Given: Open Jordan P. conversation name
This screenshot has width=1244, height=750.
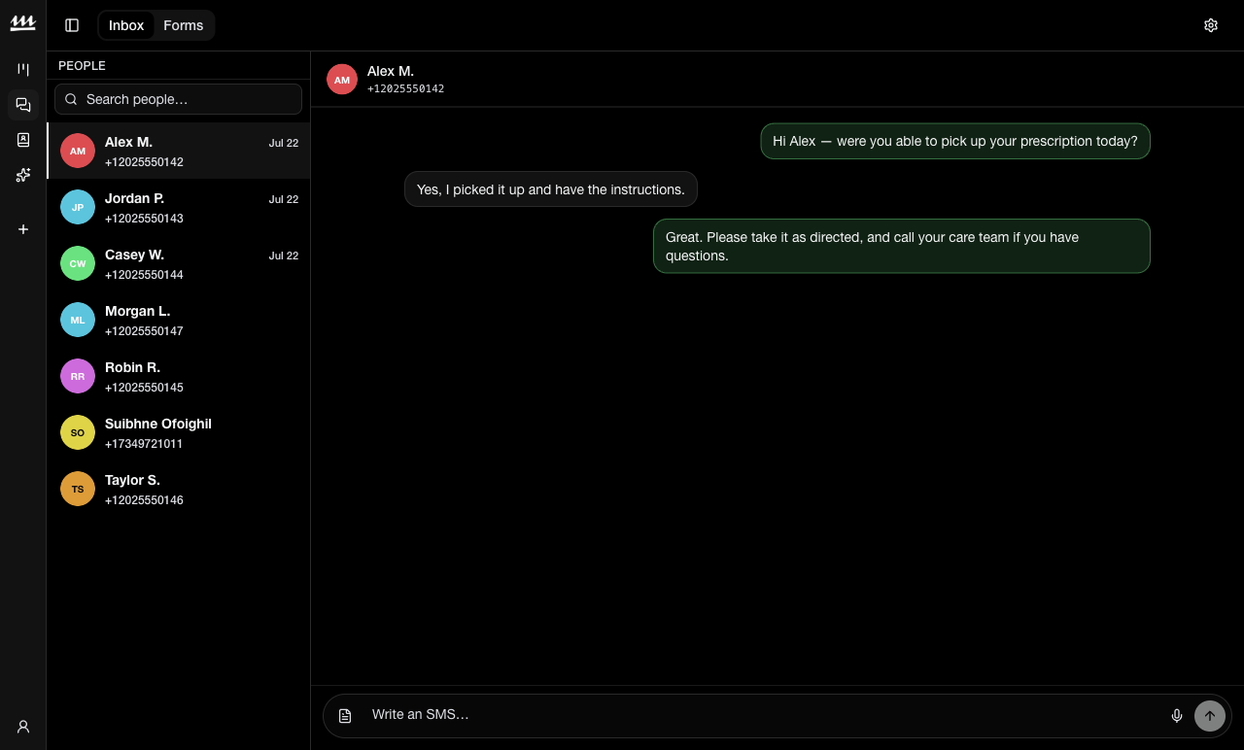Looking at the screenshot, I should (134, 198).
